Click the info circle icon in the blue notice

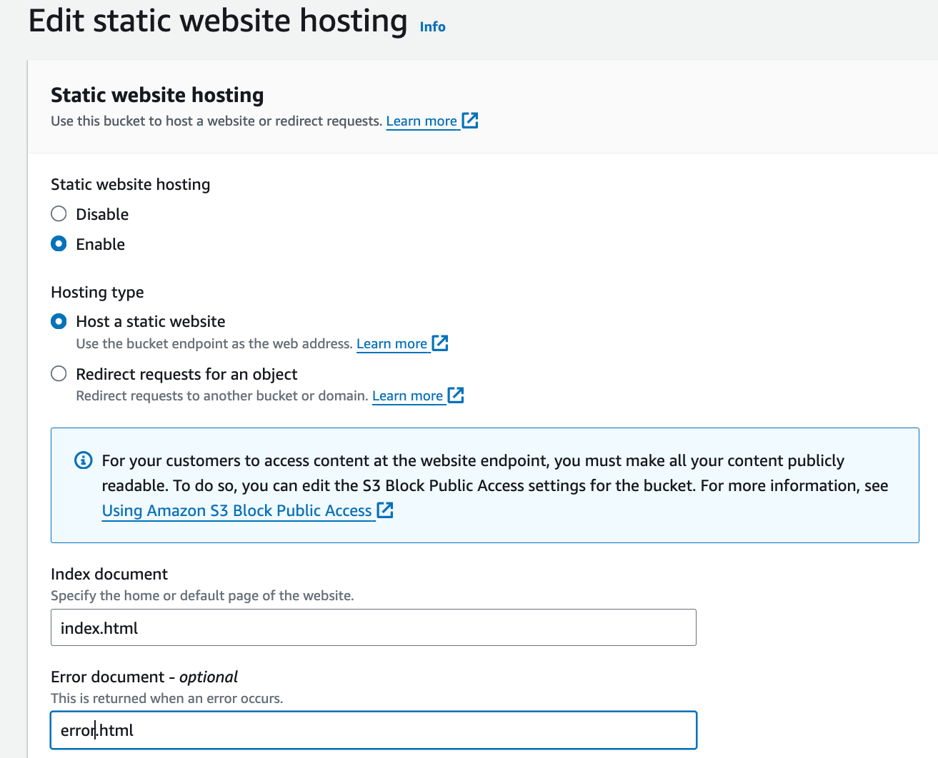pos(84,460)
